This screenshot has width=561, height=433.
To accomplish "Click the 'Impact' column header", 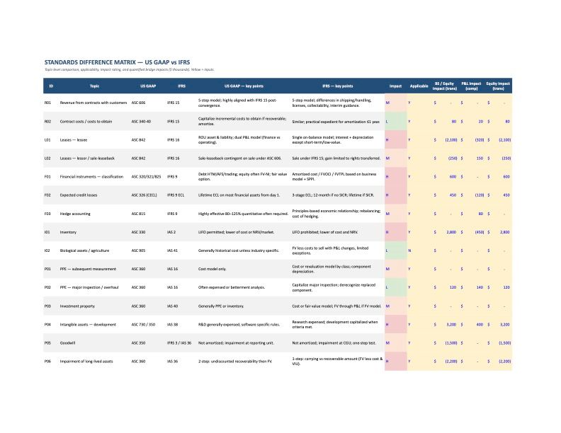I will point(395,86).
